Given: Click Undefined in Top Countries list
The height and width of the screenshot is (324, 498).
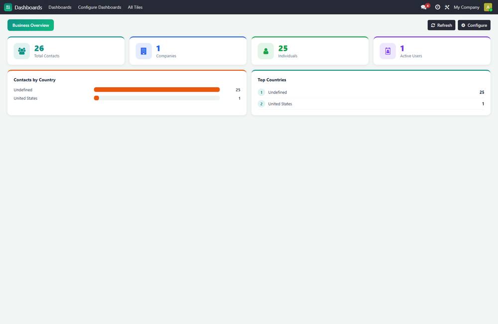Looking at the screenshot, I should pyautogui.click(x=277, y=92).
